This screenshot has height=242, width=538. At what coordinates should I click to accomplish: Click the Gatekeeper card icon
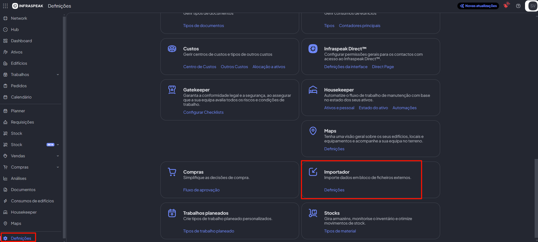(172, 90)
